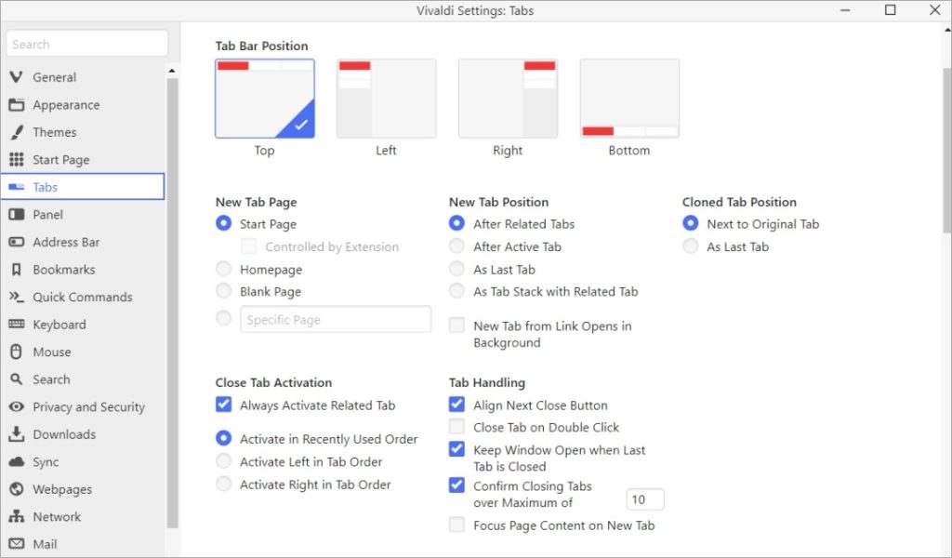Image resolution: width=952 pixels, height=558 pixels.
Task: Click the General V icon in sidebar
Action: 17,77
